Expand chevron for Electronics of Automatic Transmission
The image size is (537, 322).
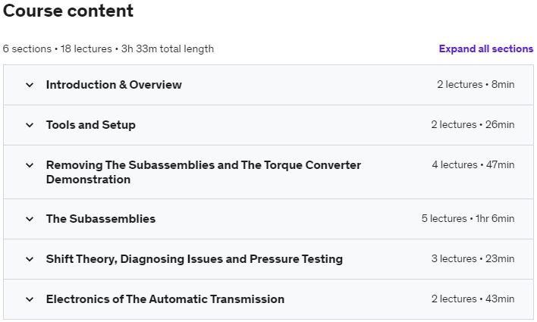(x=30, y=299)
